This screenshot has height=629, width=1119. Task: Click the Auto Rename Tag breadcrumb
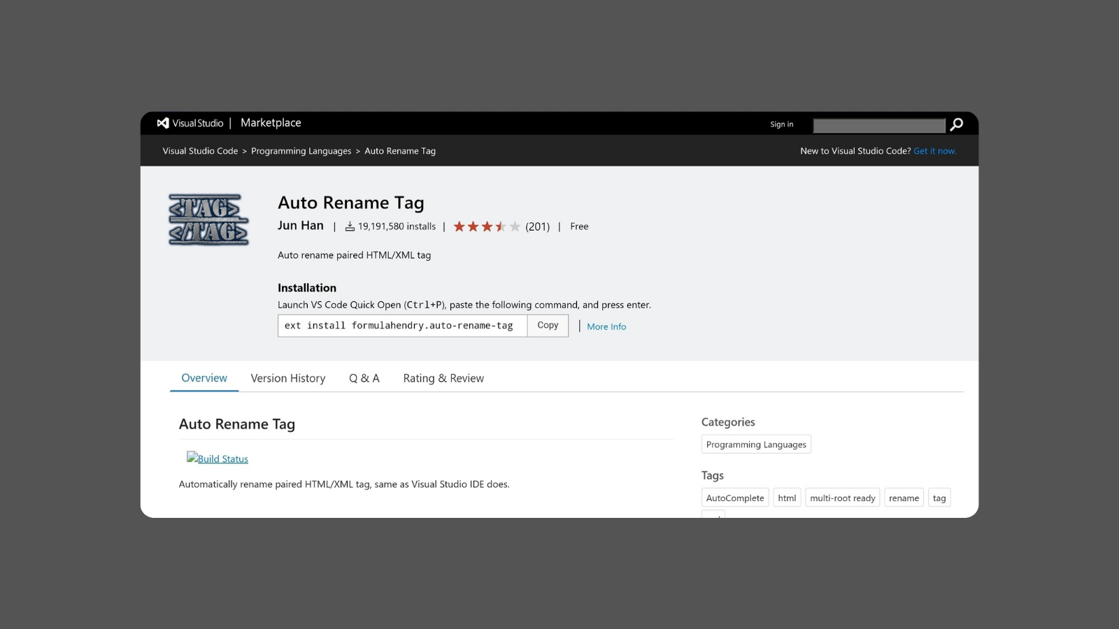[400, 151]
